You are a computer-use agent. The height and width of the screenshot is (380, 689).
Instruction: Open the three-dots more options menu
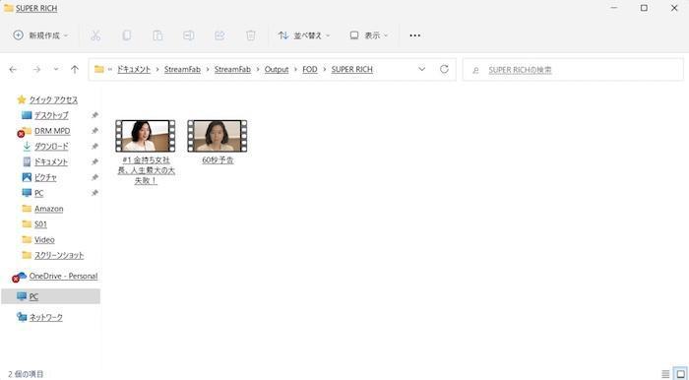tap(414, 35)
